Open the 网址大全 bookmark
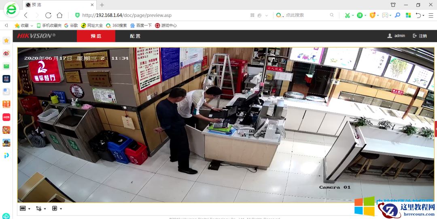Viewport: 437px width, 219px height. tap(92, 25)
